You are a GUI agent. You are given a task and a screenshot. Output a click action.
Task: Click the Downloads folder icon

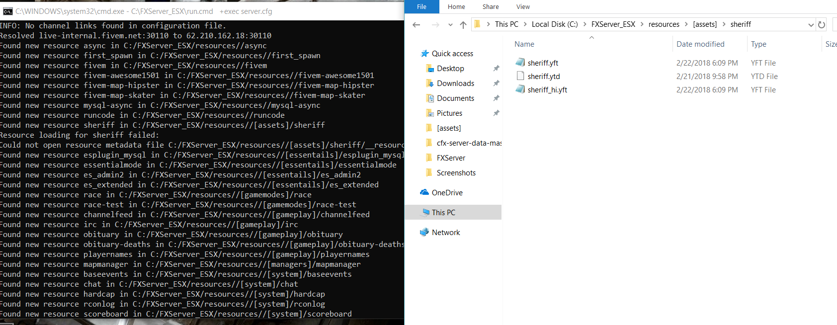point(430,83)
